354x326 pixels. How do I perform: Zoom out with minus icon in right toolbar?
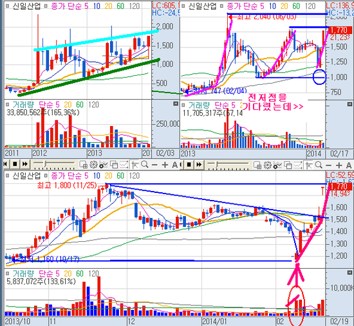coord(329,165)
